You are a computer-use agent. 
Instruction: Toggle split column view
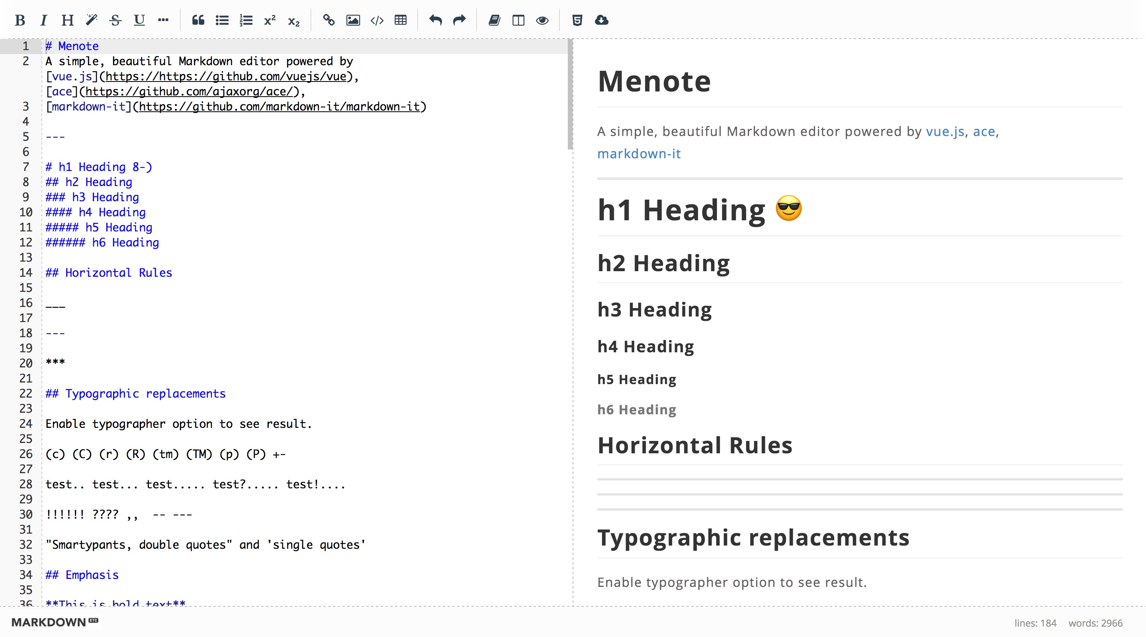(x=518, y=20)
